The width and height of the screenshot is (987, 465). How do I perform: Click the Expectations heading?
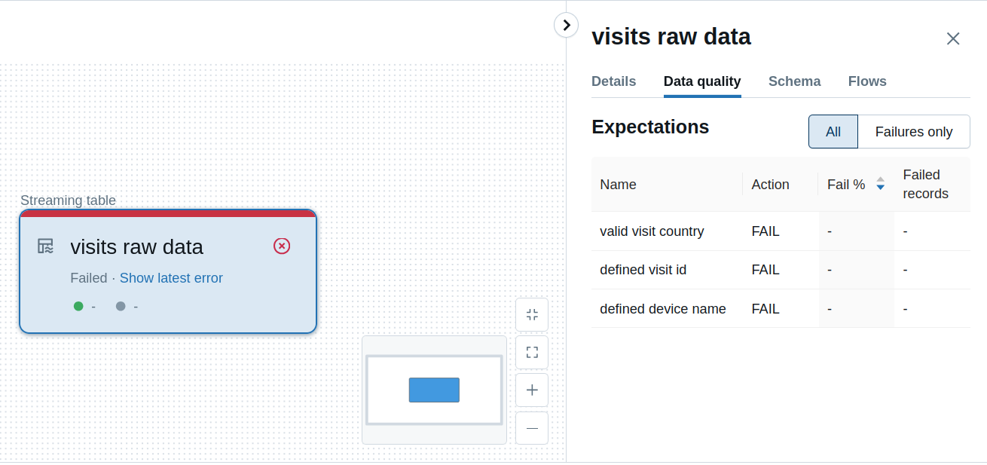(x=650, y=127)
